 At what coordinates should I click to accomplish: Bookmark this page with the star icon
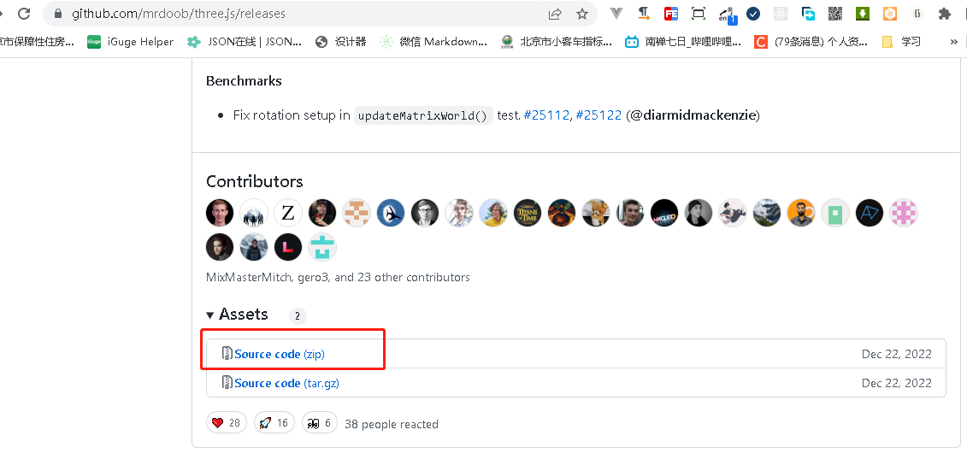(581, 14)
